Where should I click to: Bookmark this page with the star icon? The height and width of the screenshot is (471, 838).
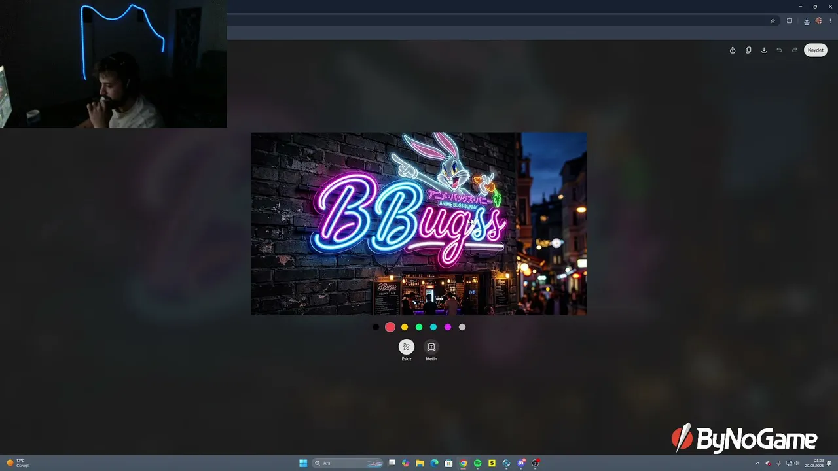pyautogui.click(x=773, y=21)
